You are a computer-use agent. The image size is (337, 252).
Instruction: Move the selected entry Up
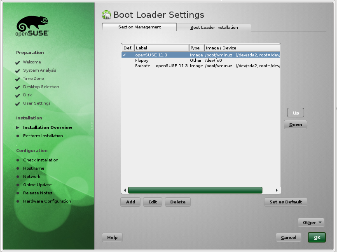point(295,113)
